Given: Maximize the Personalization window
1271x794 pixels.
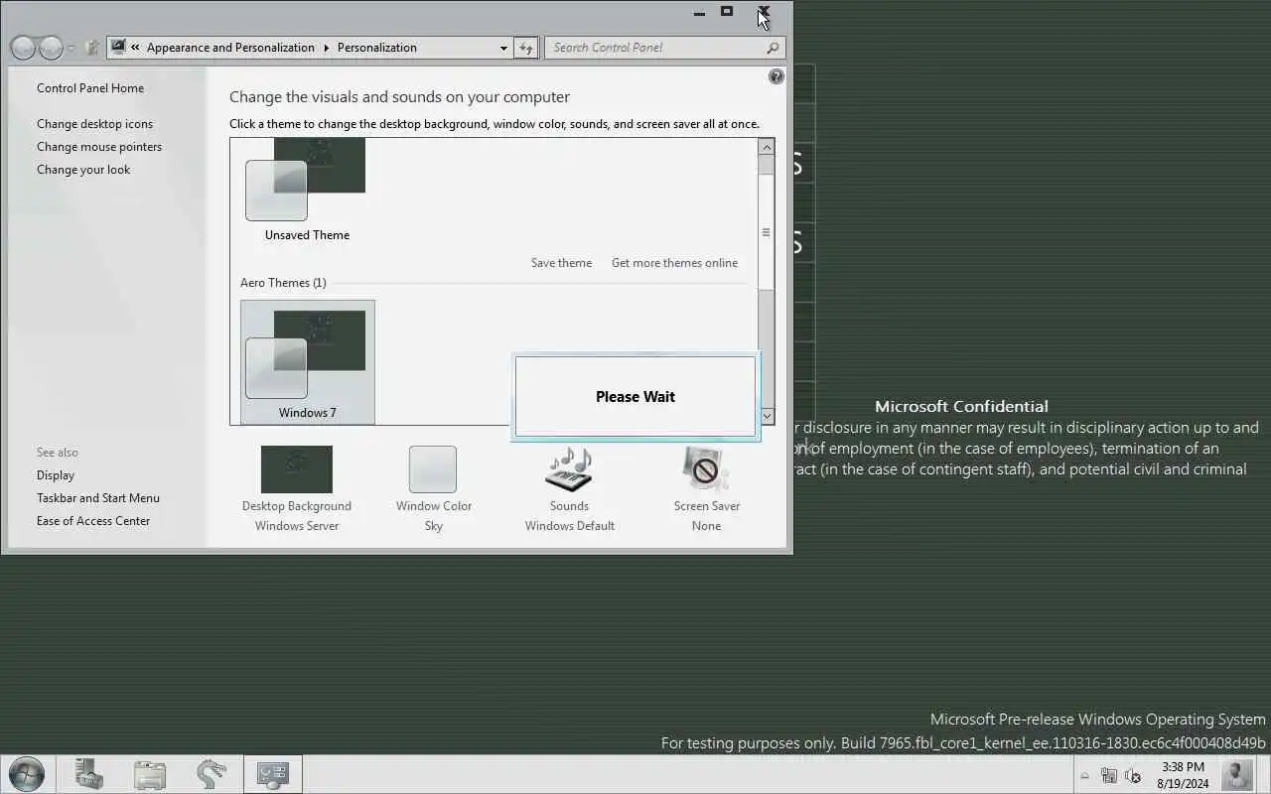Looking at the screenshot, I should [x=727, y=12].
